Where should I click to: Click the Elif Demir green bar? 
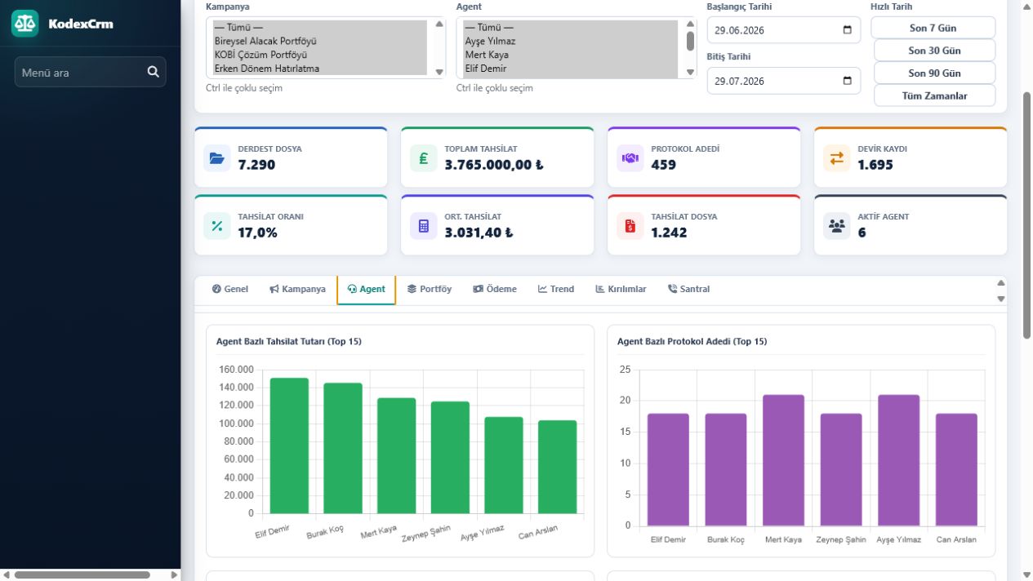tap(289, 446)
